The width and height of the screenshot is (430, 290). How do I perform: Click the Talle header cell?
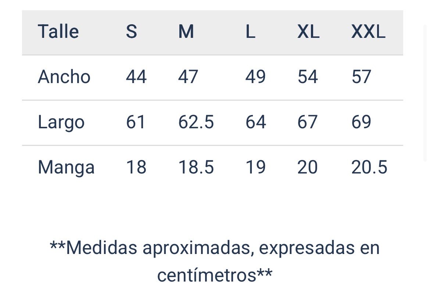[x=58, y=32]
